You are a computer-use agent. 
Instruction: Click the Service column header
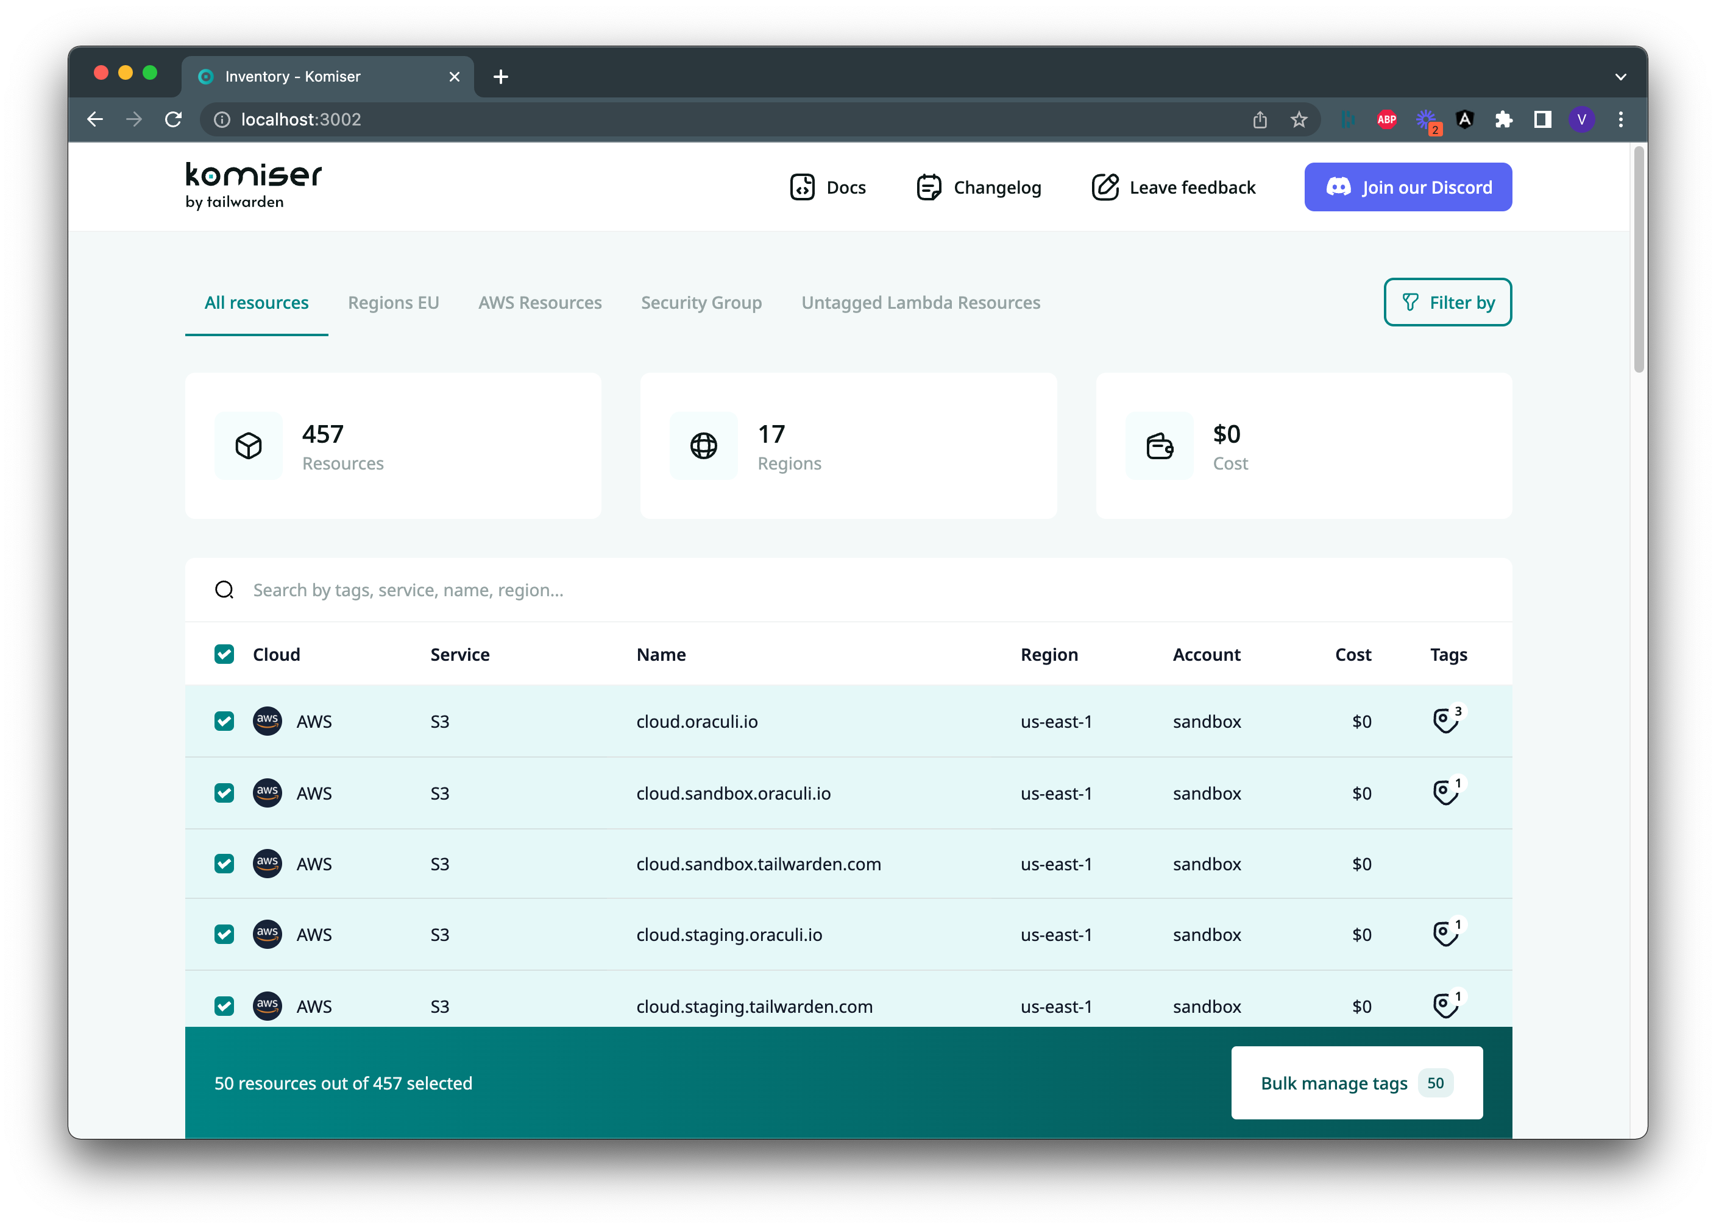coord(459,654)
